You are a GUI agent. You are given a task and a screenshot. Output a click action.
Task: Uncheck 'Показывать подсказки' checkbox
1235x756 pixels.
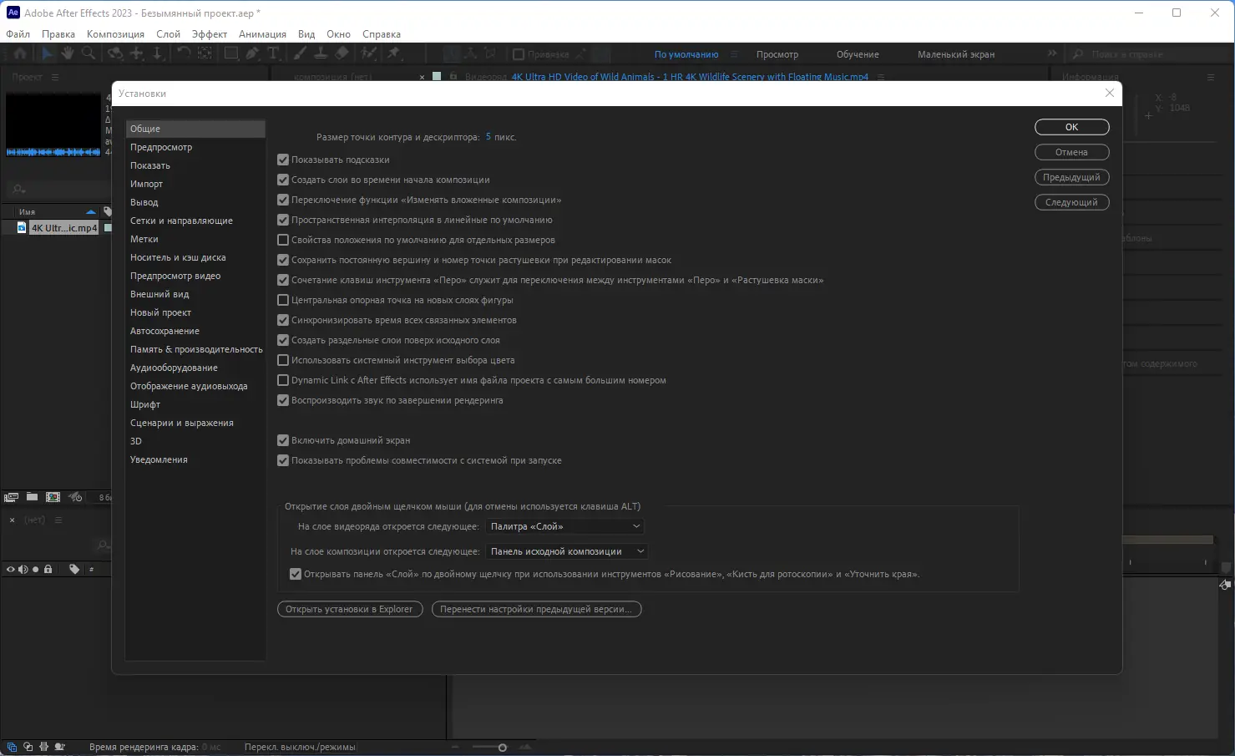pyautogui.click(x=283, y=160)
